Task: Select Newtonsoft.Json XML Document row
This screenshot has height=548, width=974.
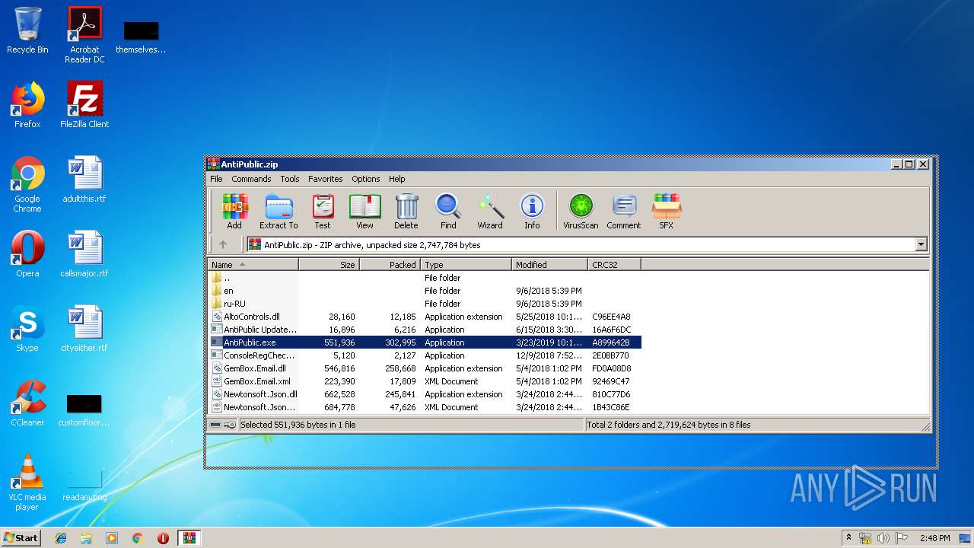Action: click(x=425, y=407)
